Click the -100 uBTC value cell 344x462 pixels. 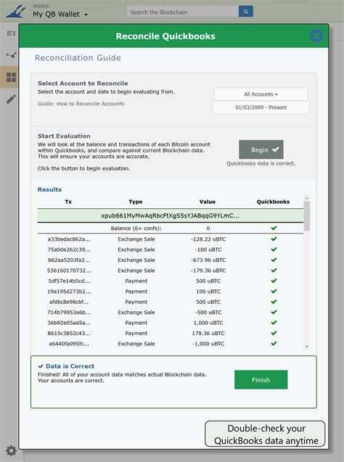pyautogui.click(x=208, y=249)
